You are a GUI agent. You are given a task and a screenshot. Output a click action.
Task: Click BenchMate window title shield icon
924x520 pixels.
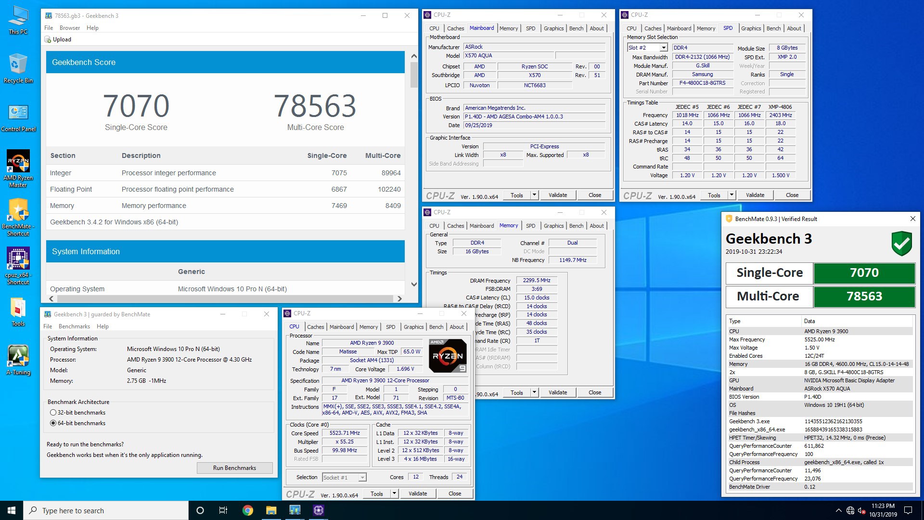(729, 219)
